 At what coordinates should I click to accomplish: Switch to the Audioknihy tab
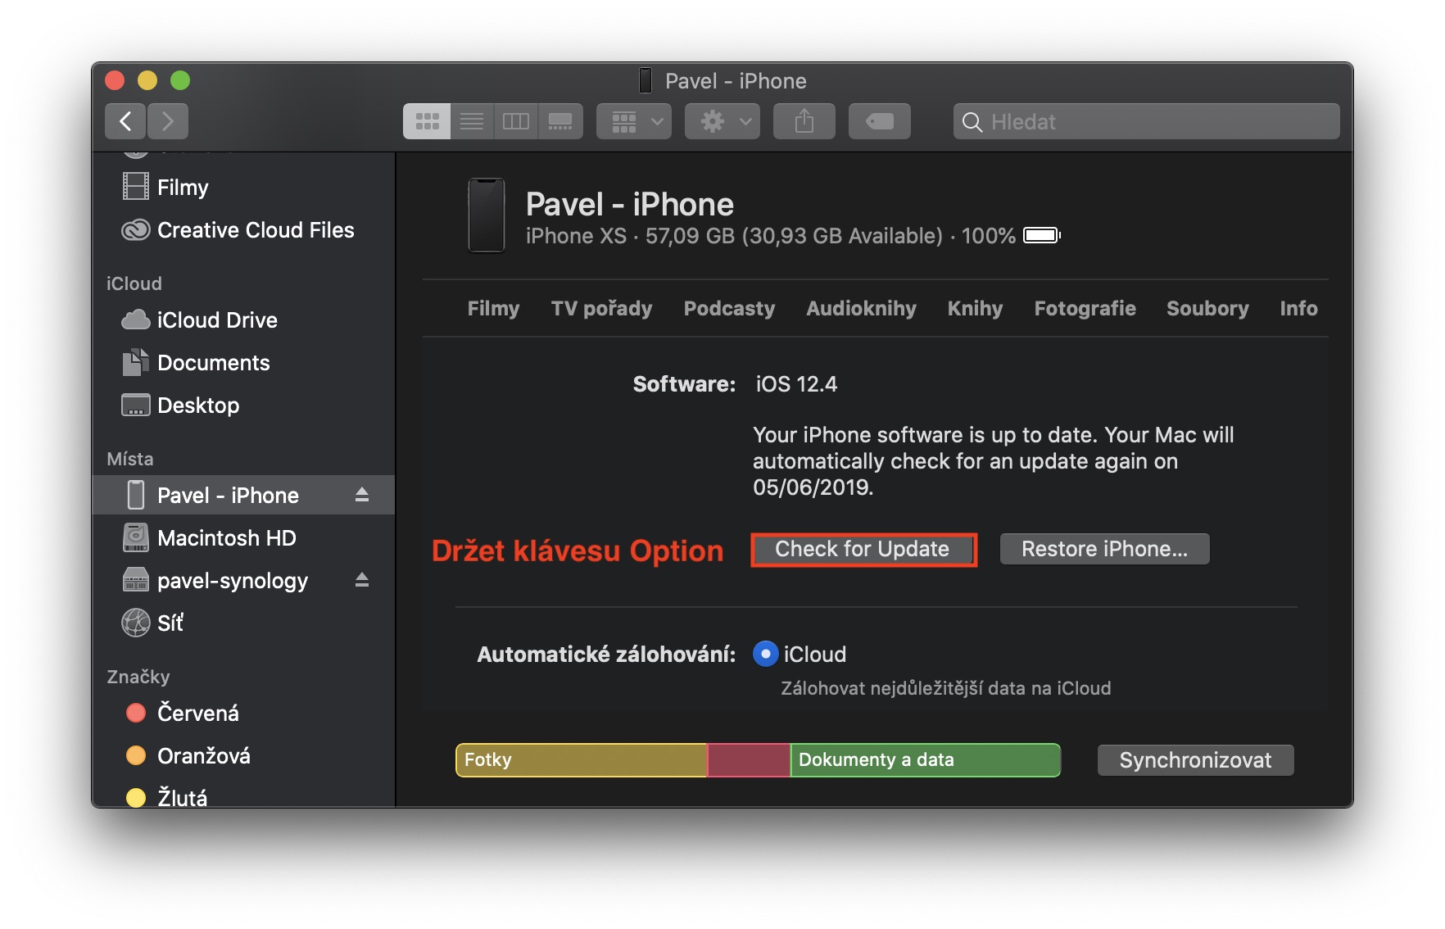point(862,309)
